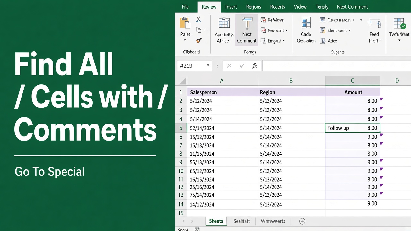411x231 pixels.
Task: Click the comment indicator in row 2
Action: pyautogui.click(x=382, y=99)
